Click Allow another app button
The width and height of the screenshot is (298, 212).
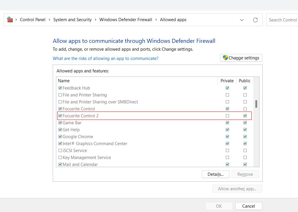[x=237, y=189]
